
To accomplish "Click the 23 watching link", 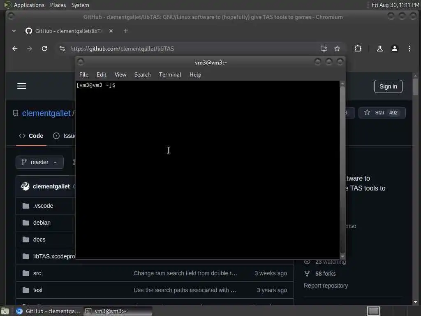I will click(x=330, y=262).
